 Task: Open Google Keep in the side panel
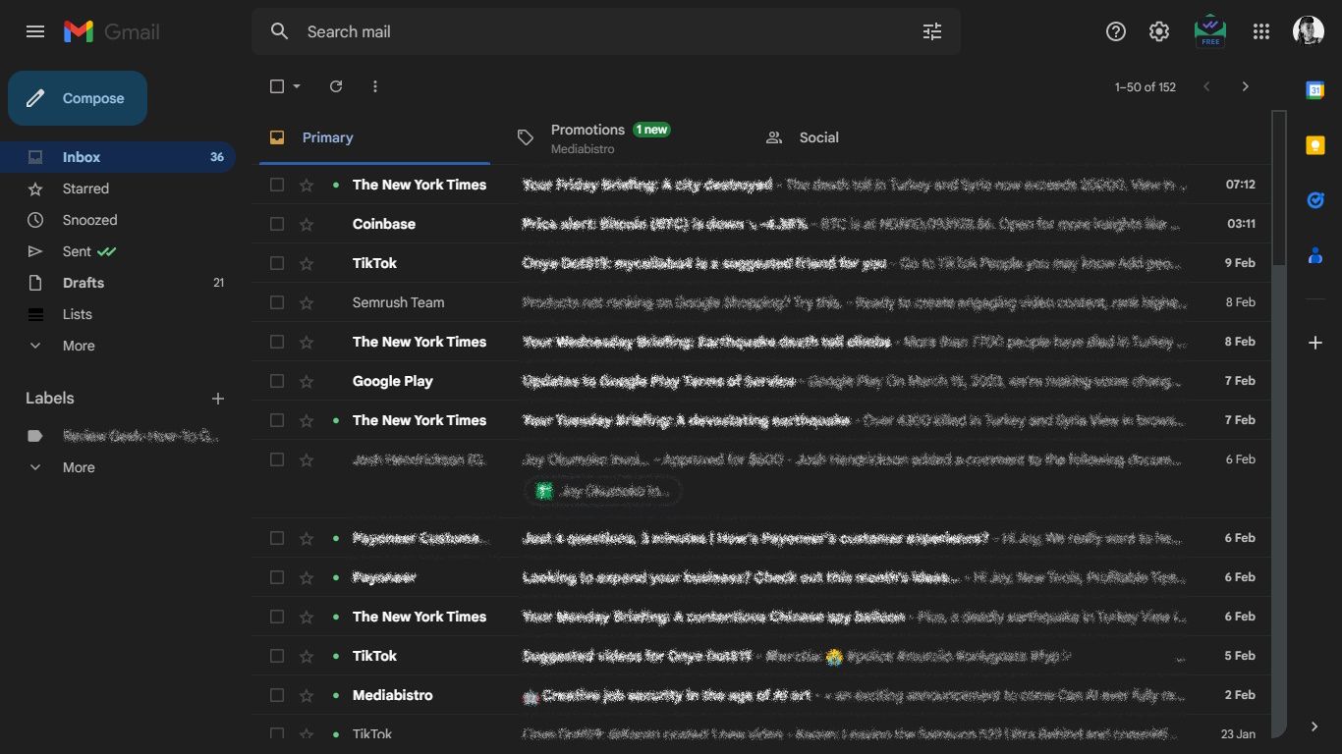(1315, 144)
